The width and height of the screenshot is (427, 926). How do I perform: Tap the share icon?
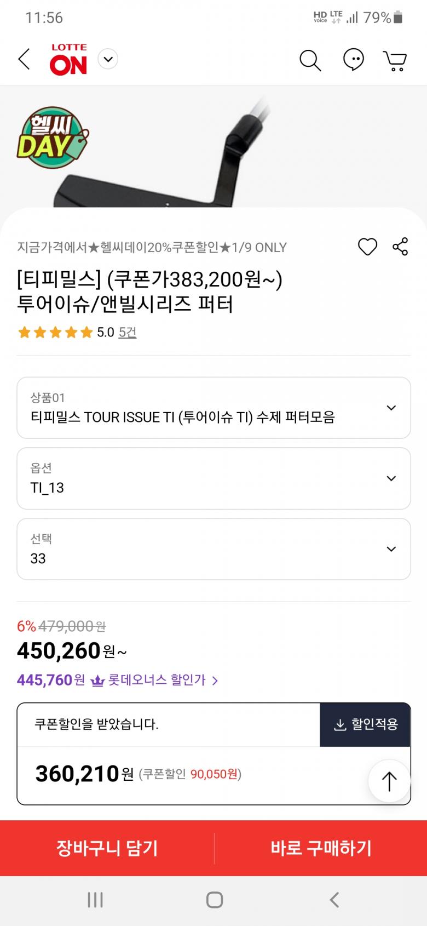click(x=400, y=247)
